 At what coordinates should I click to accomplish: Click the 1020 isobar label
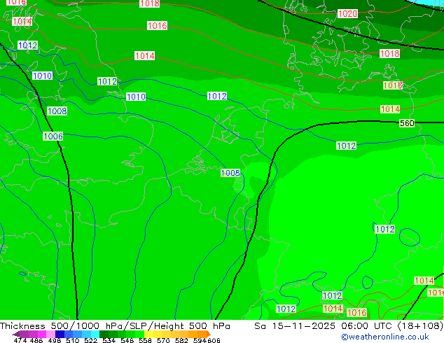[347, 13]
